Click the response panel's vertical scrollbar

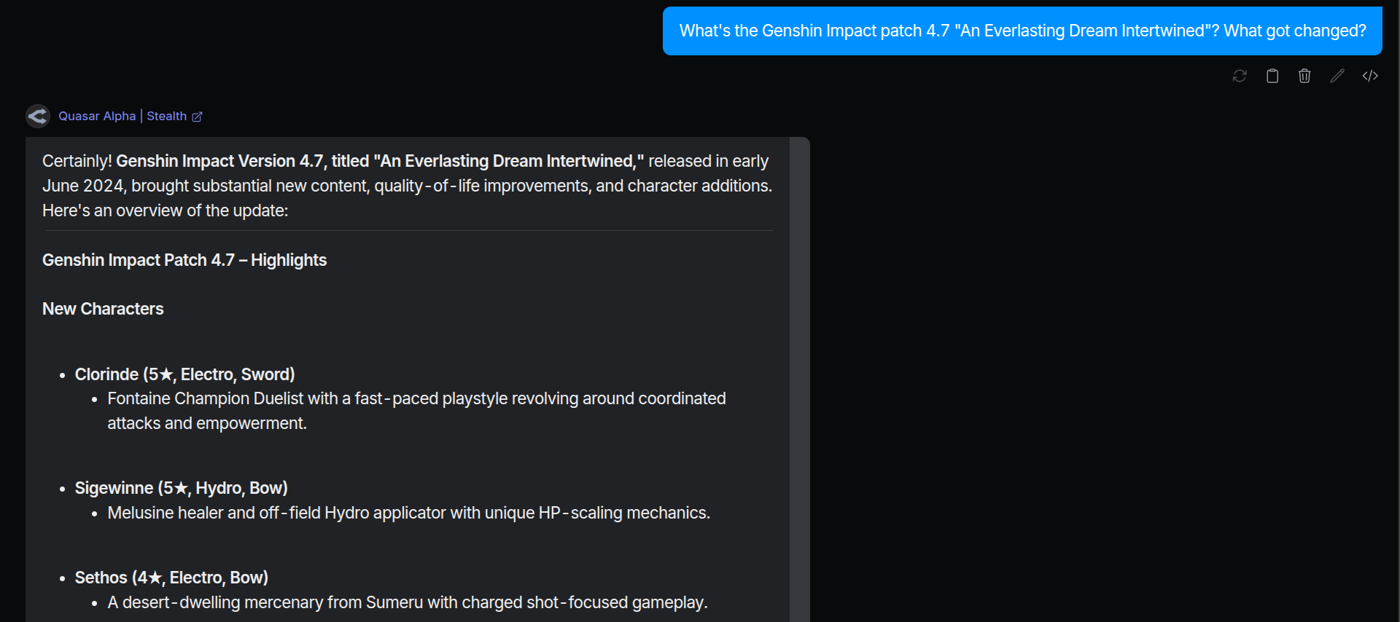click(x=800, y=379)
